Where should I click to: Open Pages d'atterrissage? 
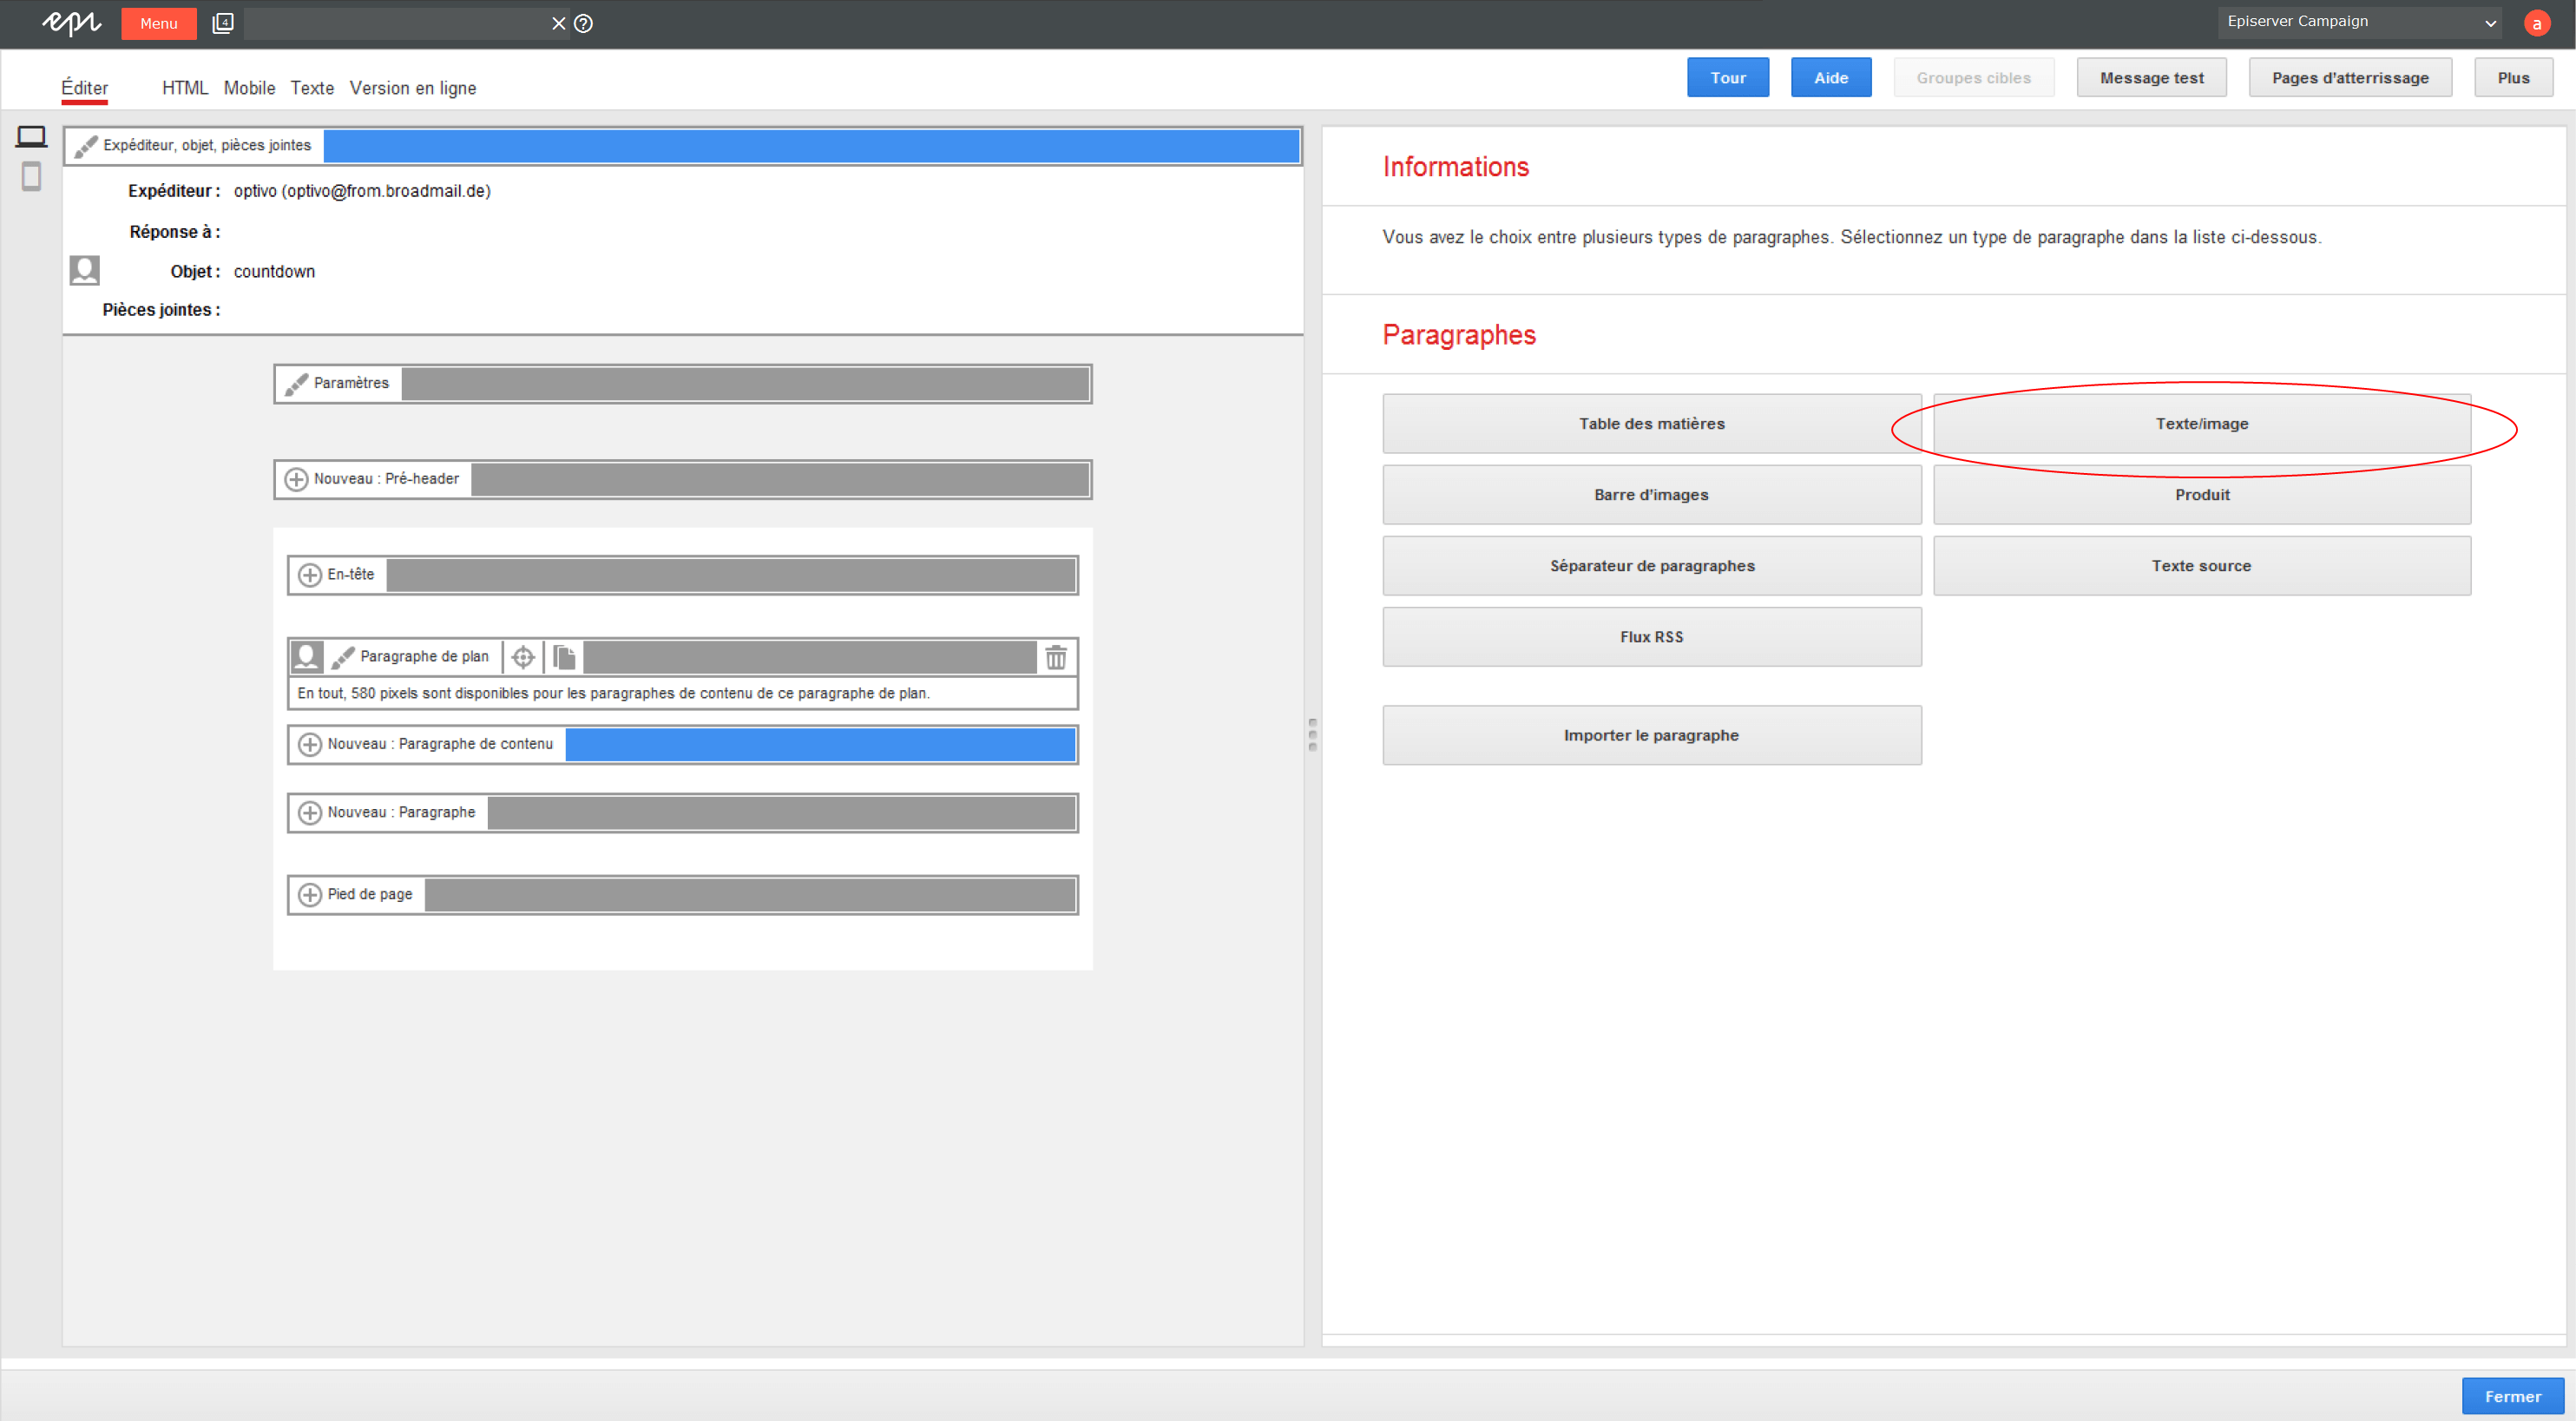click(2349, 78)
